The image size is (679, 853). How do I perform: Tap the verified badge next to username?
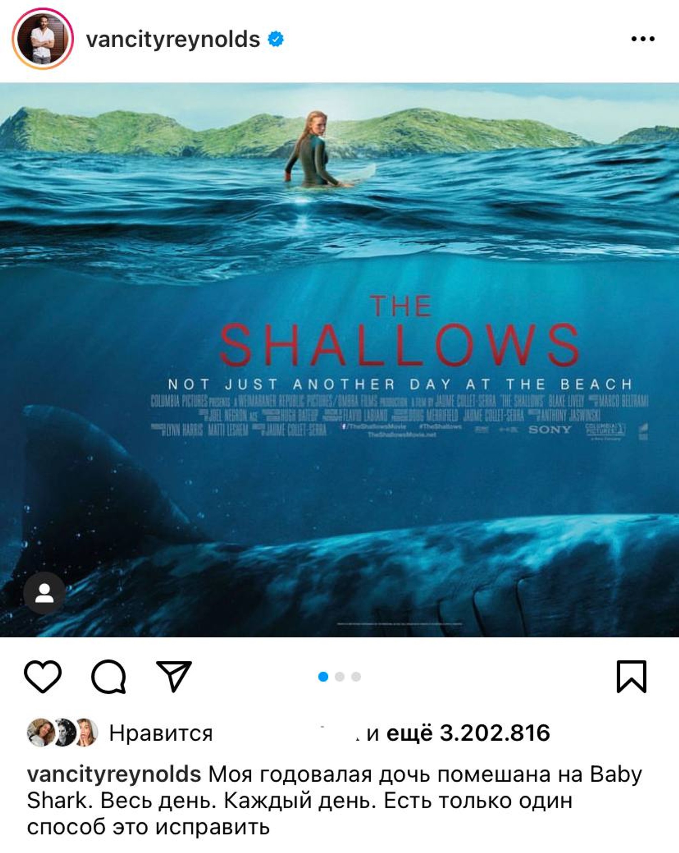click(276, 39)
